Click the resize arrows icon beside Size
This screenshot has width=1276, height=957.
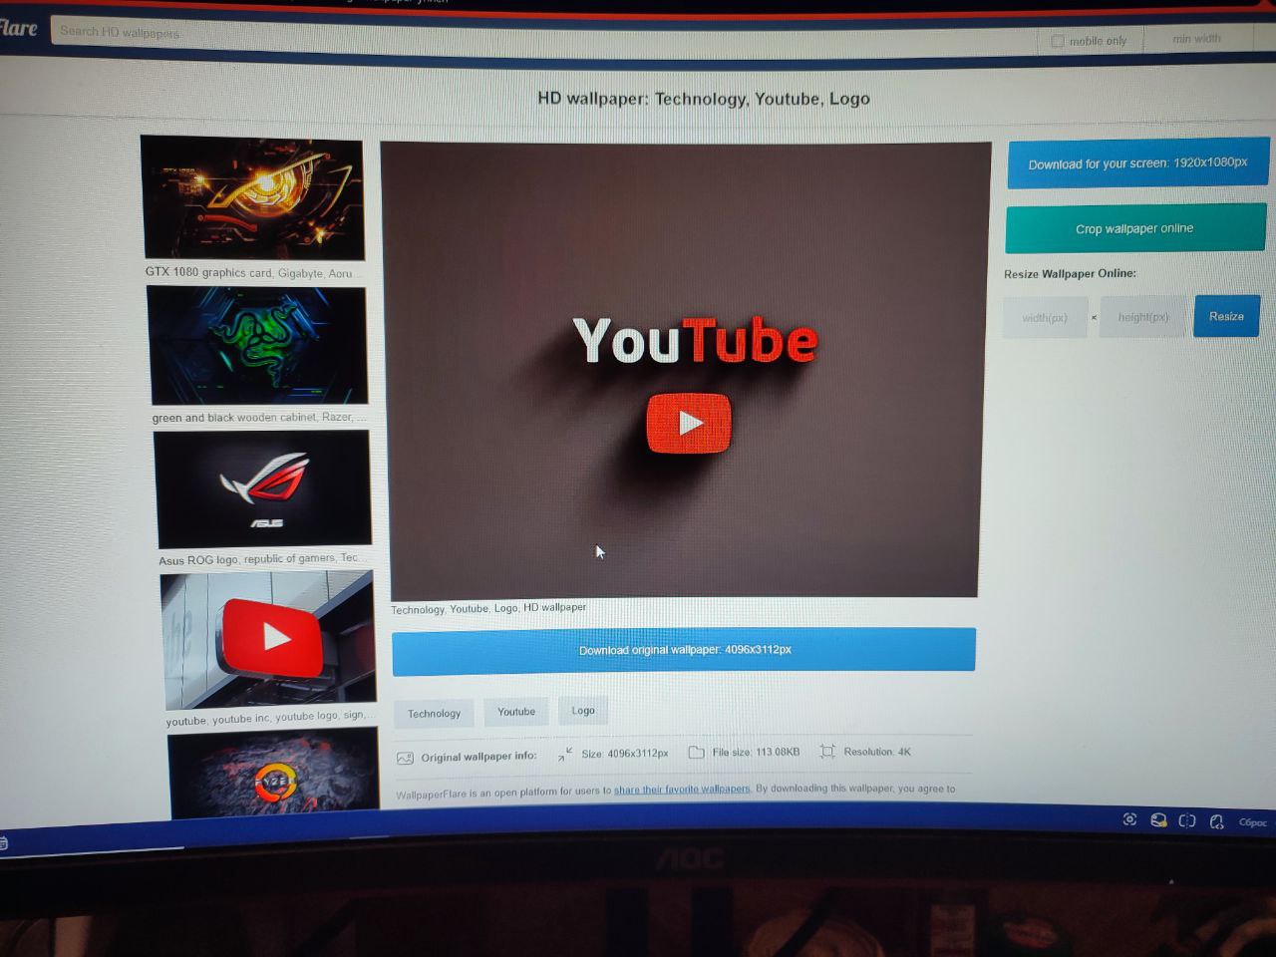click(565, 755)
